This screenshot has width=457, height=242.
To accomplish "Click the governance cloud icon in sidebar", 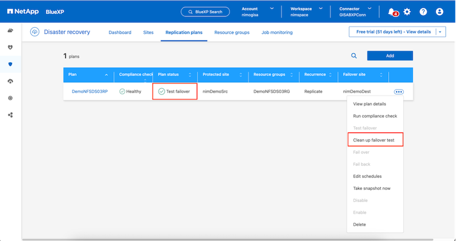I will (x=10, y=81).
